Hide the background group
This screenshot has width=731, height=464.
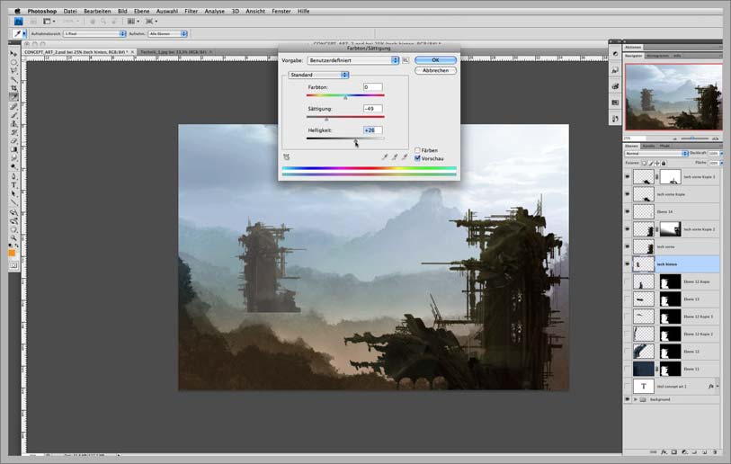click(627, 399)
